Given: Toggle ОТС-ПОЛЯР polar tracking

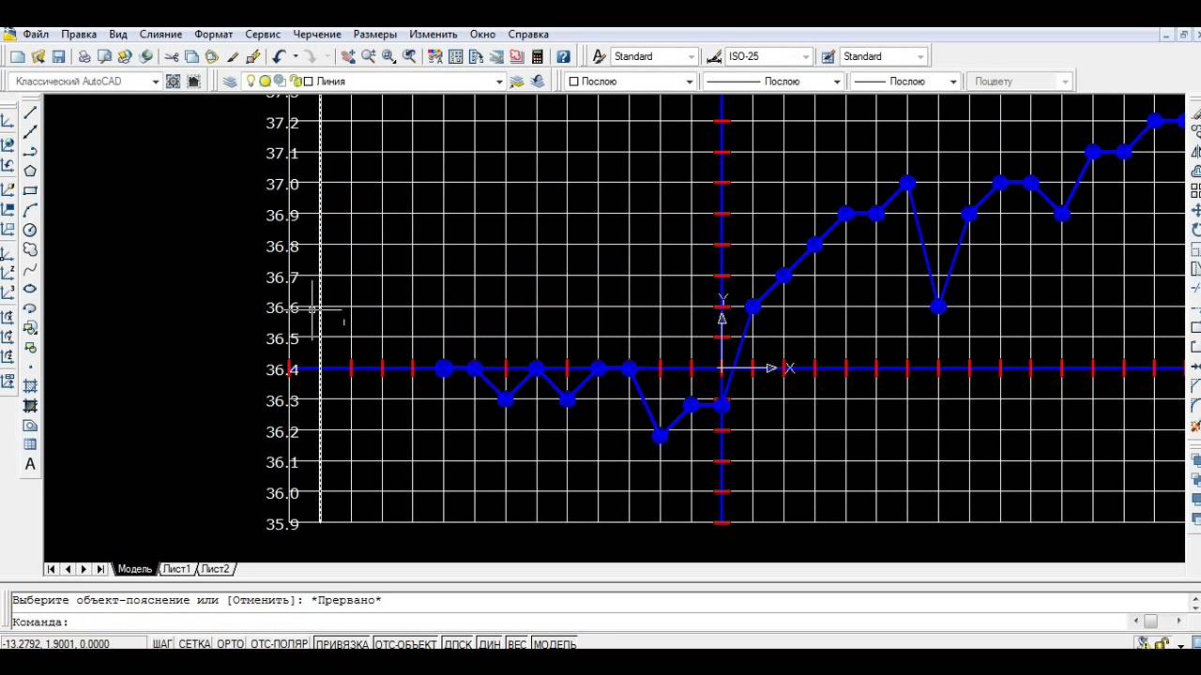Looking at the screenshot, I should 280,645.
